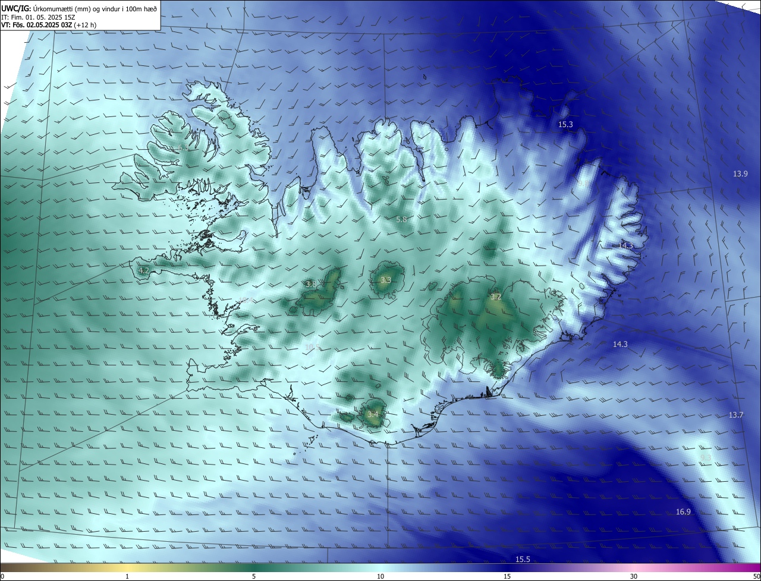This screenshot has width=761, height=581.
Task: Click the 3.3 value label
Action: pos(386,280)
